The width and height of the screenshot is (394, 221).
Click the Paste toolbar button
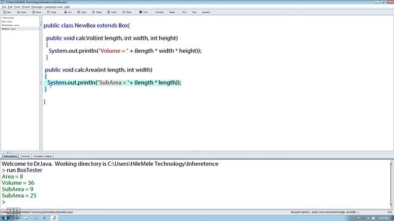[97, 12]
